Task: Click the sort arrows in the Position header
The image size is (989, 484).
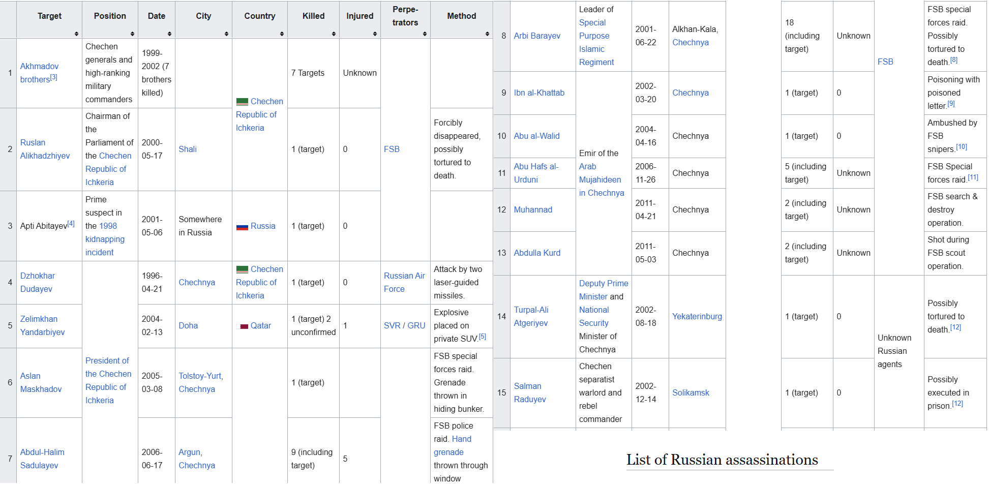Action: 132,34
